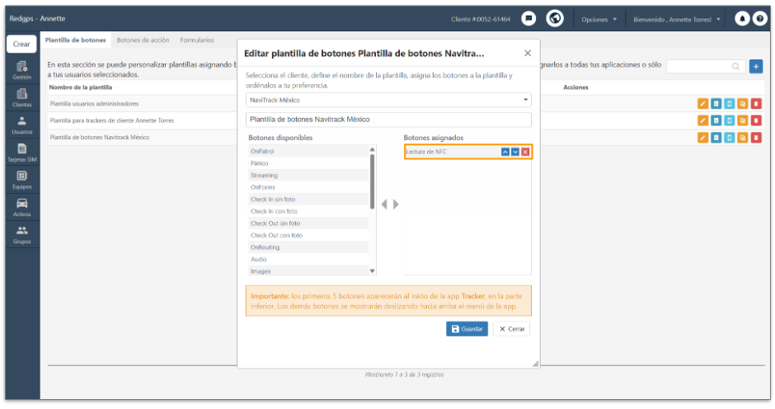Image resolution: width=775 pixels, height=409 pixels.
Task: Open the Opciones dropdown menu
Action: [x=599, y=19]
